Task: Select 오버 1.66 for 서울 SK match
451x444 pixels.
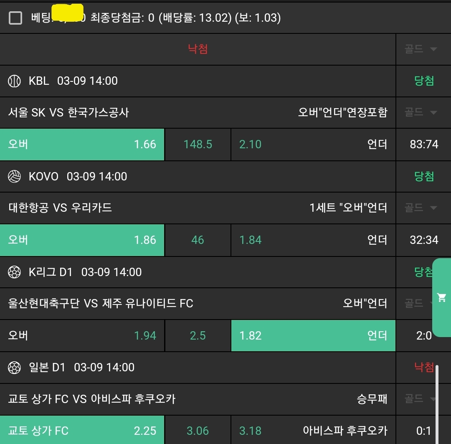Action: pos(82,145)
